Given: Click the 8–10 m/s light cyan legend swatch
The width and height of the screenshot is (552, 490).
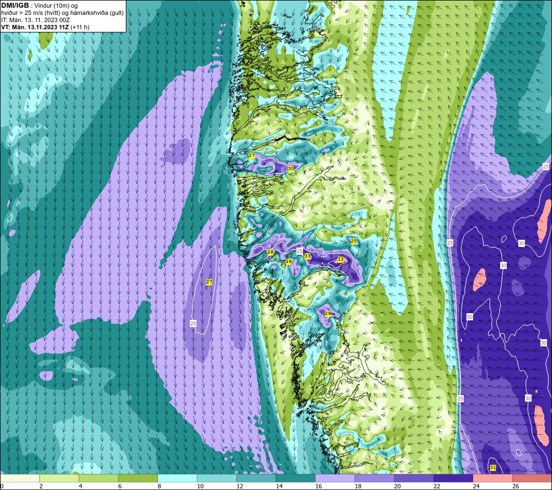Looking at the screenshot, I should point(177,478).
